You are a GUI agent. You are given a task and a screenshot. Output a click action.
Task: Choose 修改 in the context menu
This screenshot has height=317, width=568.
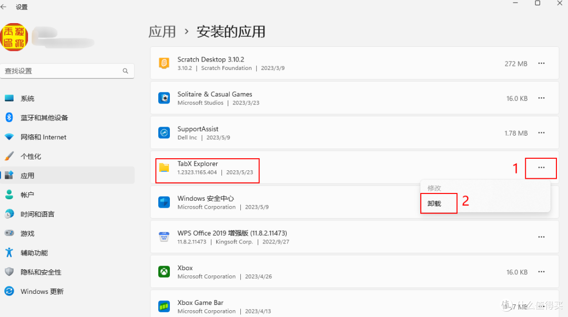[434, 188]
